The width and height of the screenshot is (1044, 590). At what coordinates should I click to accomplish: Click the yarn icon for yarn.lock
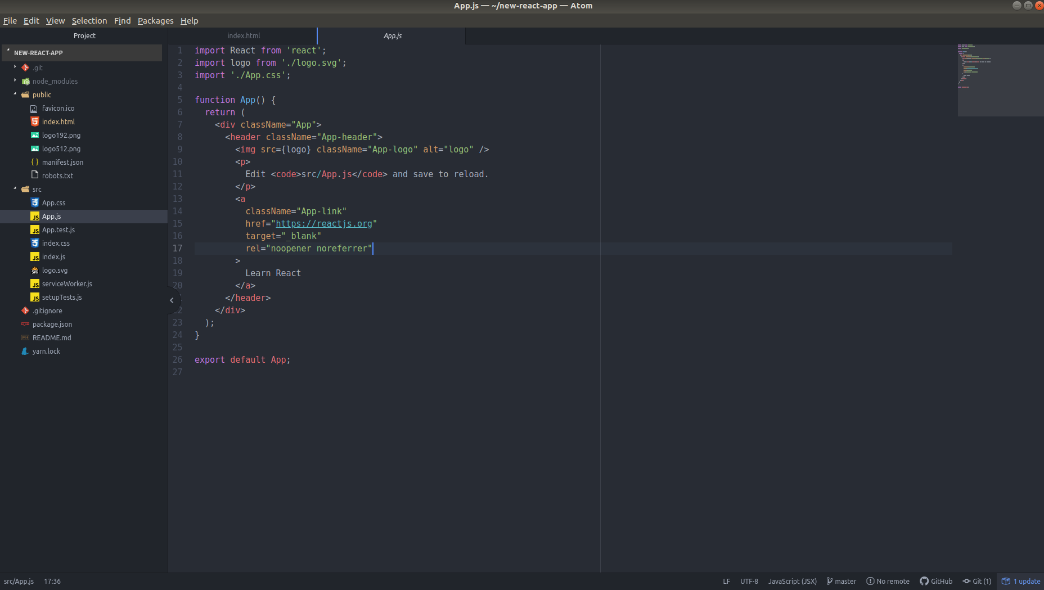25,351
